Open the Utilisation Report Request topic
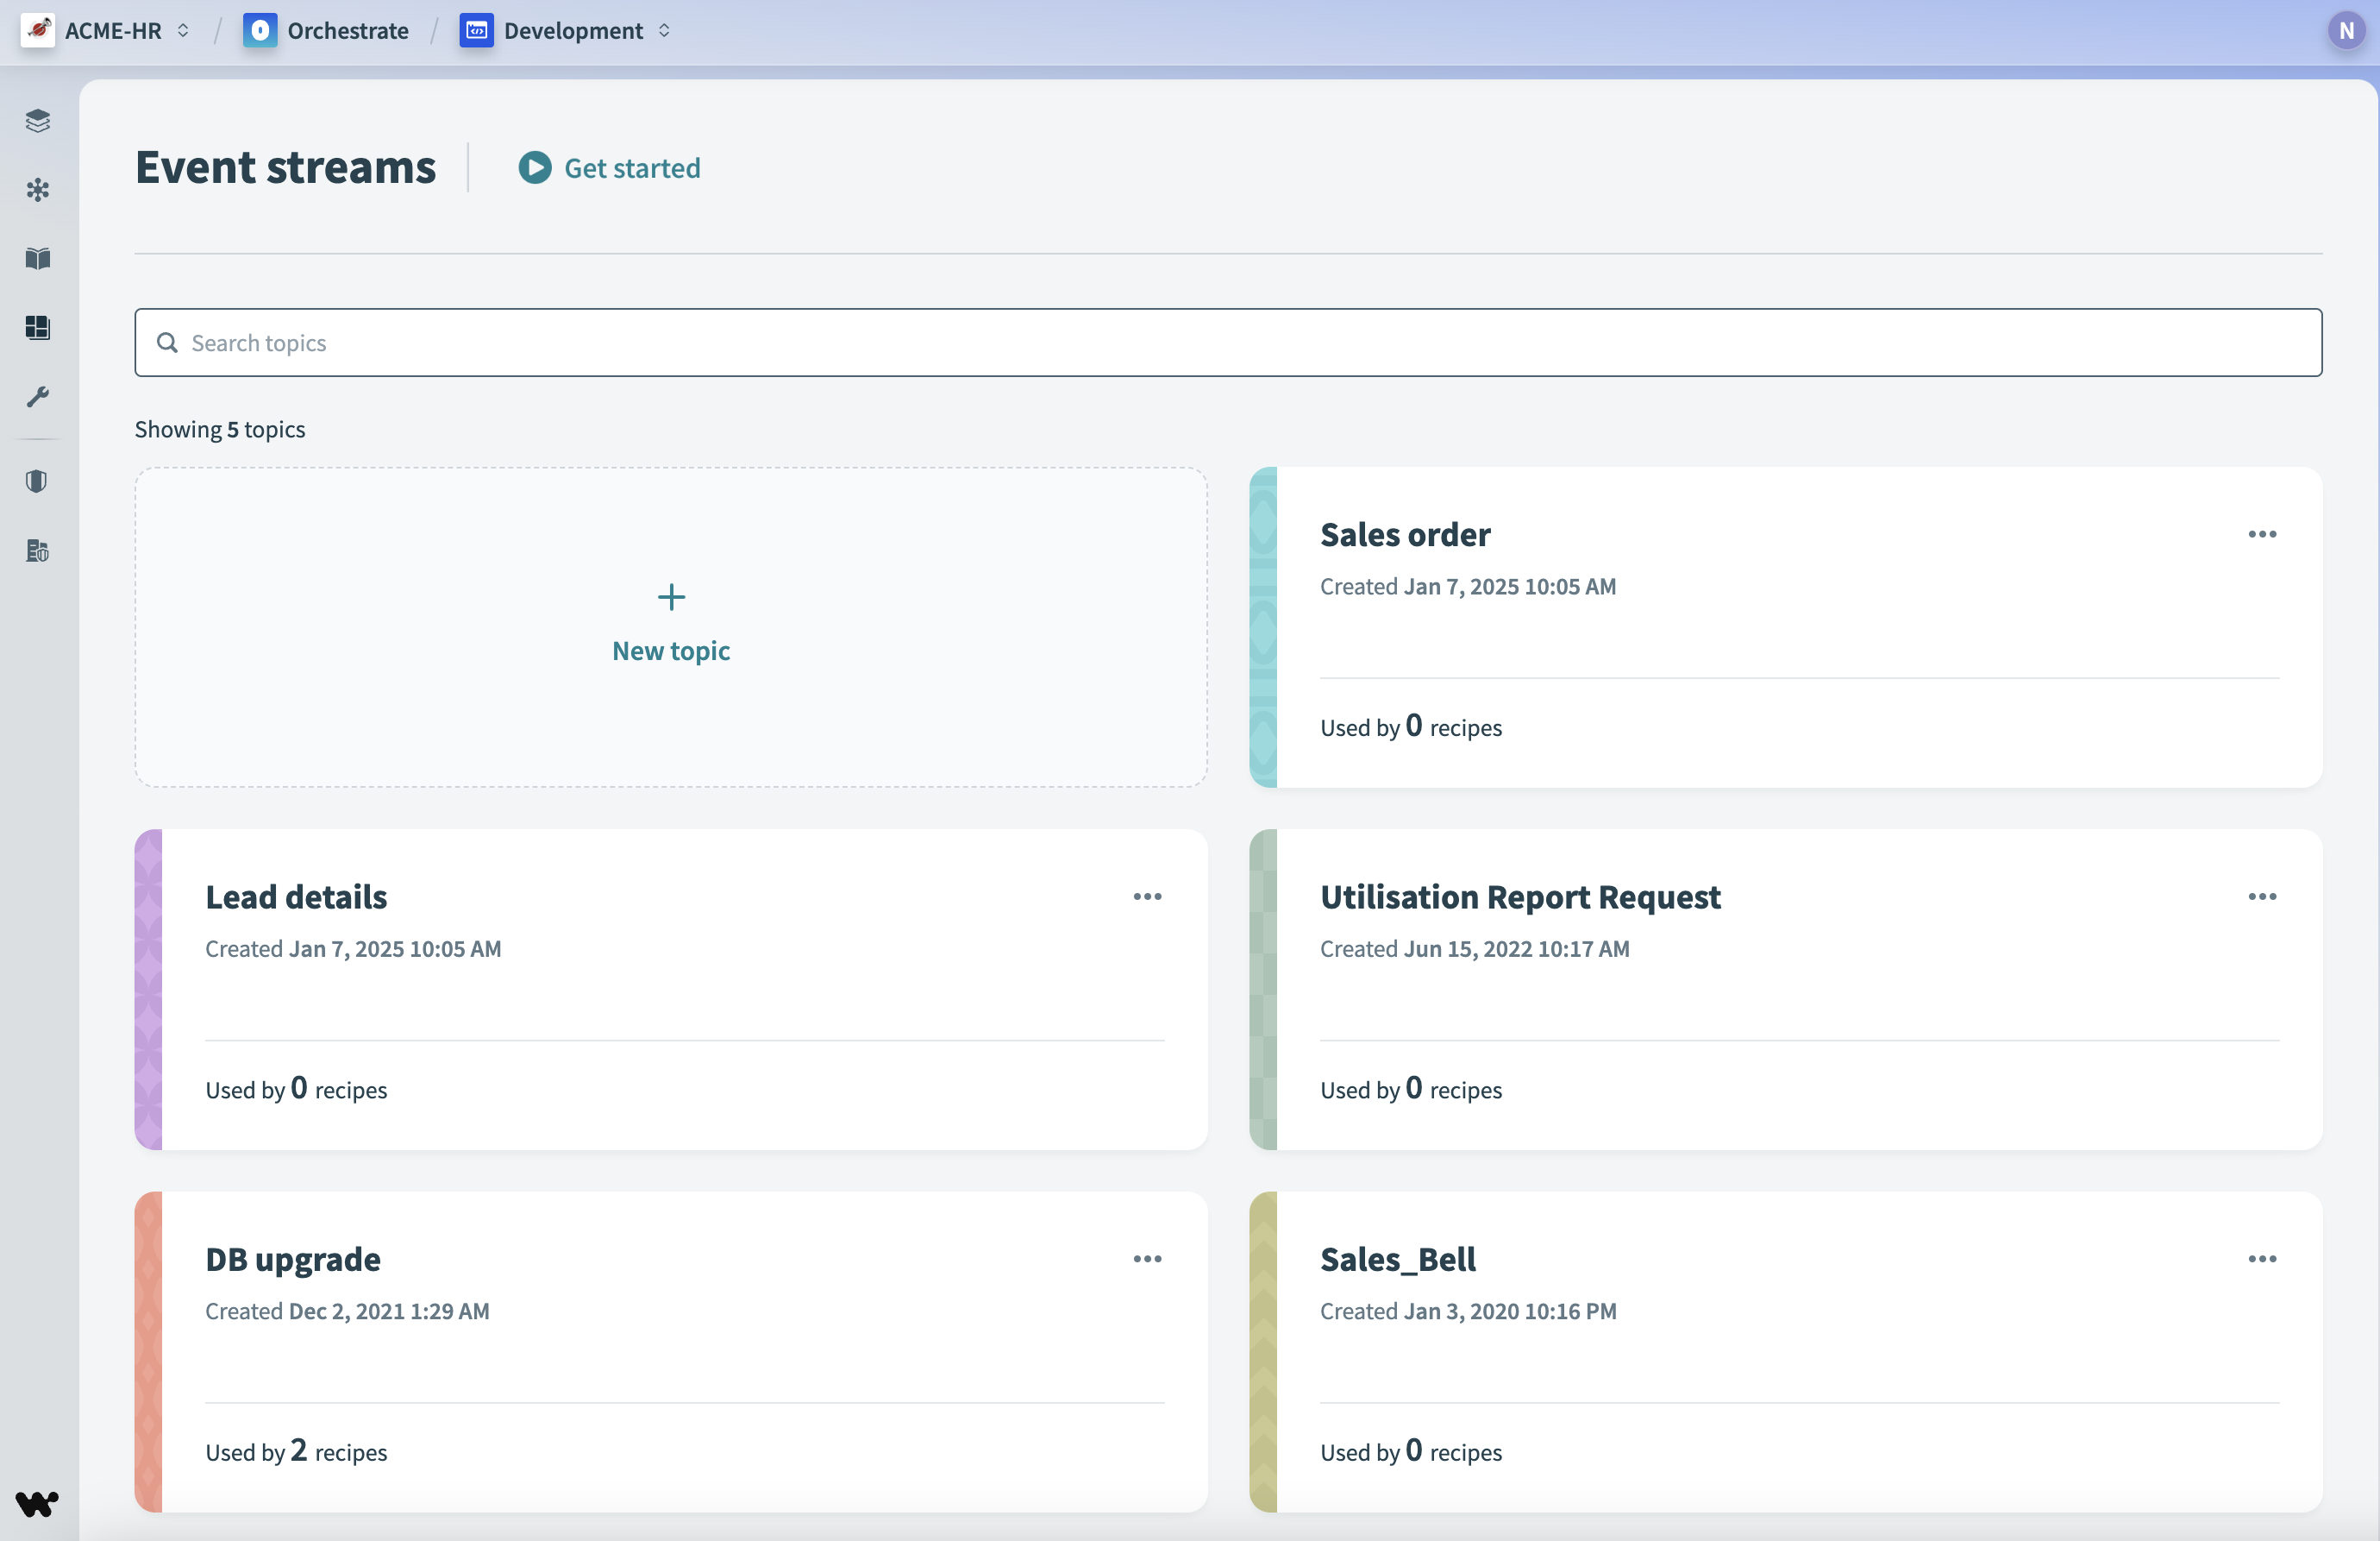Viewport: 2380px width, 1541px height. pyautogui.click(x=1521, y=896)
